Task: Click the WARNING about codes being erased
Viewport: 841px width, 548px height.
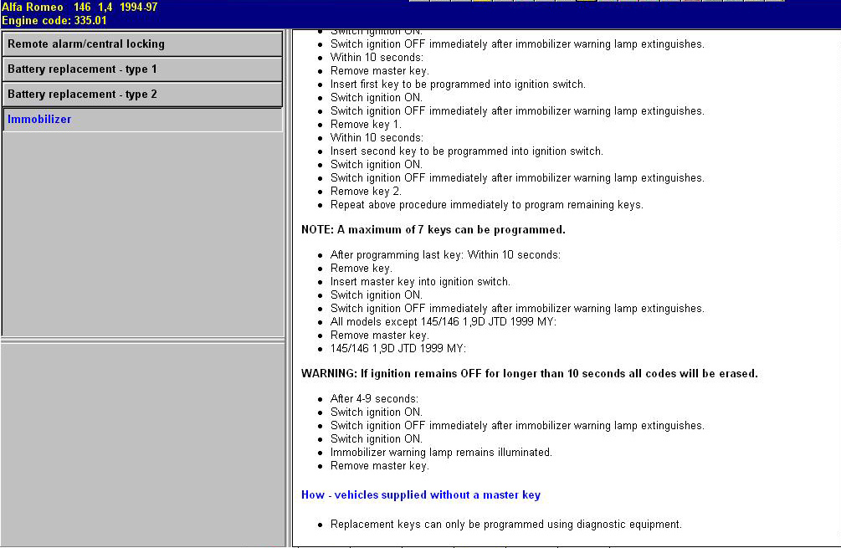Action: coord(530,373)
